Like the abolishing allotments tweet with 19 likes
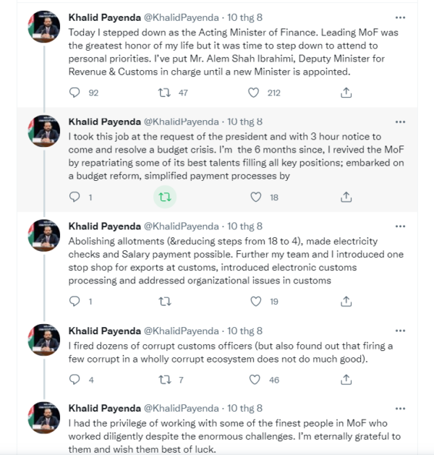Viewport: 434px width, 455px height. coord(254,301)
